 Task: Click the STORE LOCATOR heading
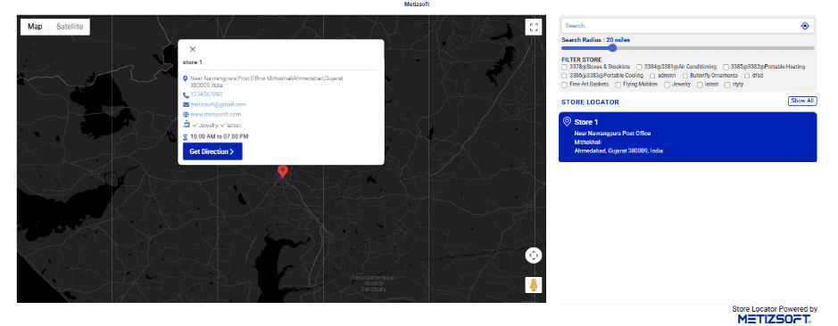[x=590, y=102]
